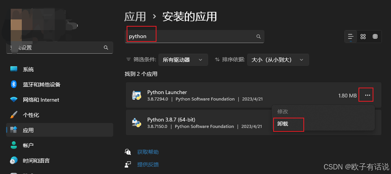Go back to 应用 via breadcrumb
391x174 pixels.
click(135, 17)
